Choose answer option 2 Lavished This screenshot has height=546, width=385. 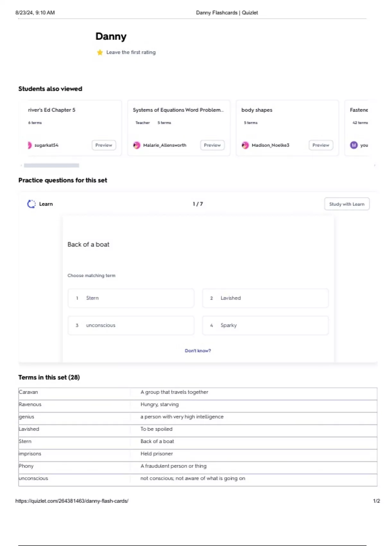265,298
